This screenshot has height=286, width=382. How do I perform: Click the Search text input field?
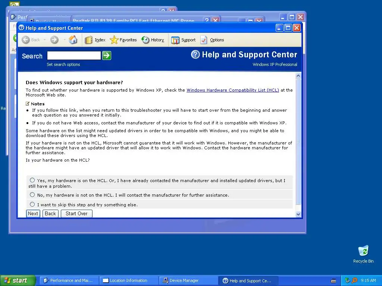tap(74, 55)
